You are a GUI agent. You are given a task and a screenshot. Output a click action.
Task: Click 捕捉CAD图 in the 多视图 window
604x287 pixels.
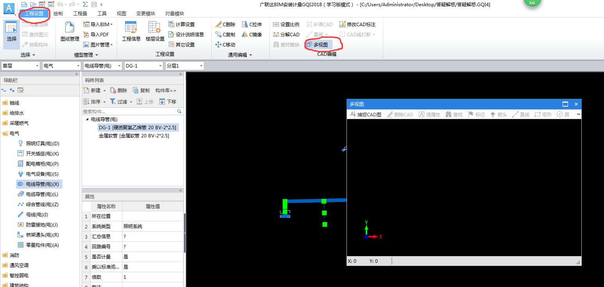[365, 114]
